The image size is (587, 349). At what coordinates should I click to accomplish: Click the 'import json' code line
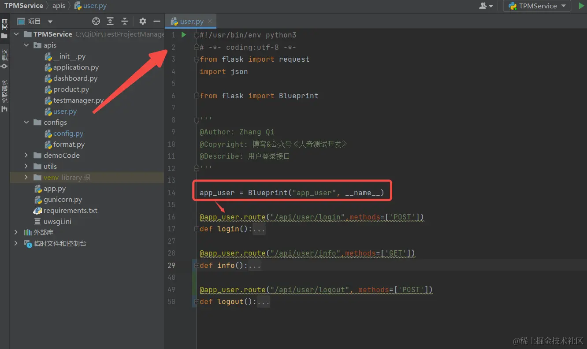pos(223,71)
